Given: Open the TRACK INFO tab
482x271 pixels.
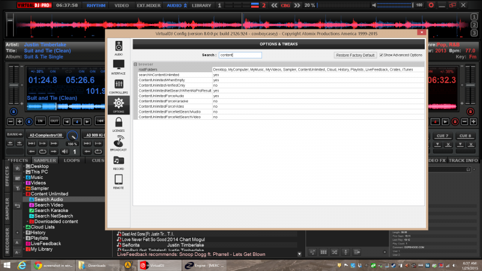Looking at the screenshot, I should [x=463, y=160].
